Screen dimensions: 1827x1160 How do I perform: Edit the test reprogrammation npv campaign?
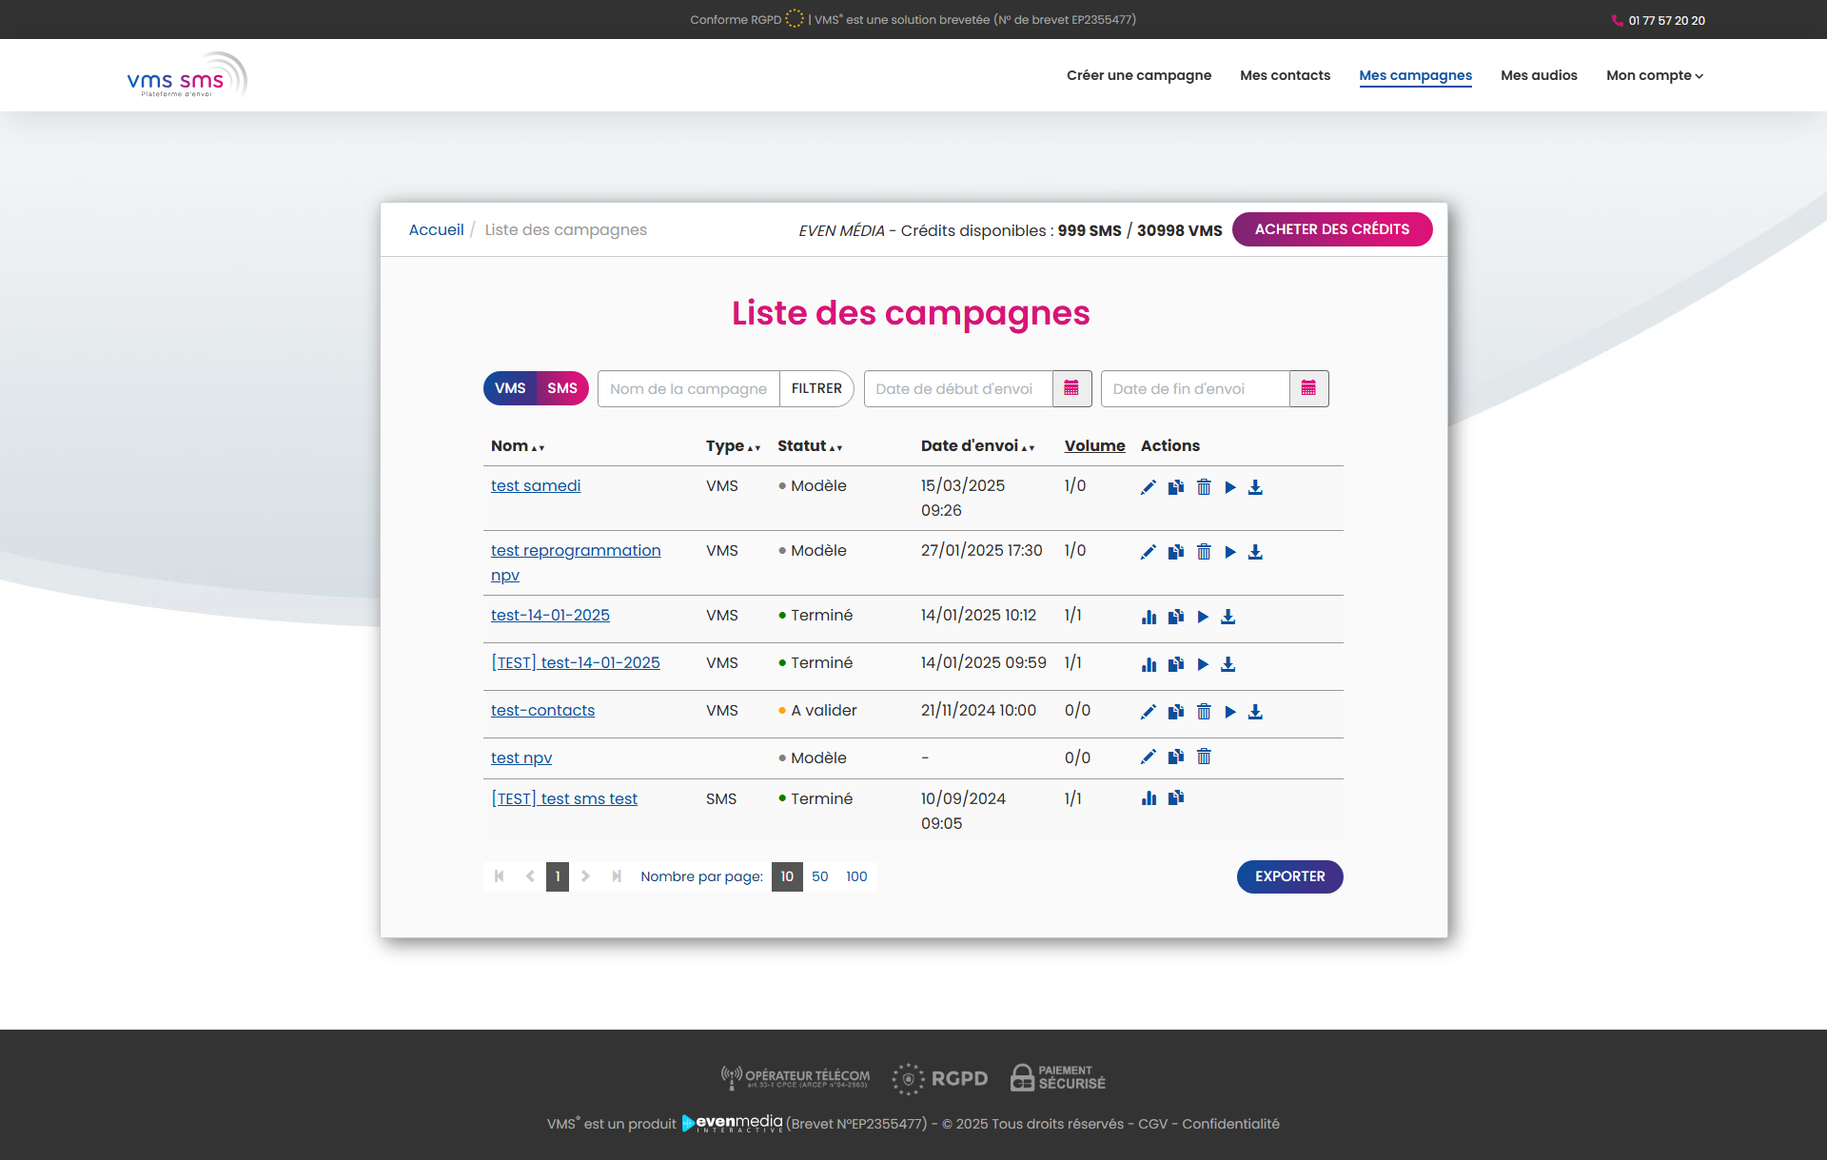1149,552
